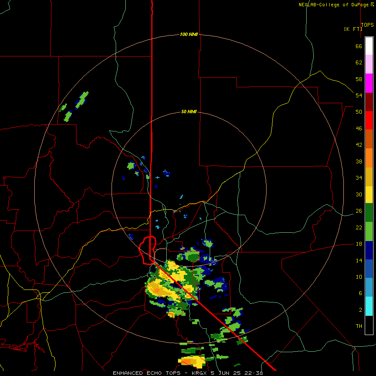Click the light blue 6 kft swatch
Viewport: 376px width, 376px height.
(369, 287)
